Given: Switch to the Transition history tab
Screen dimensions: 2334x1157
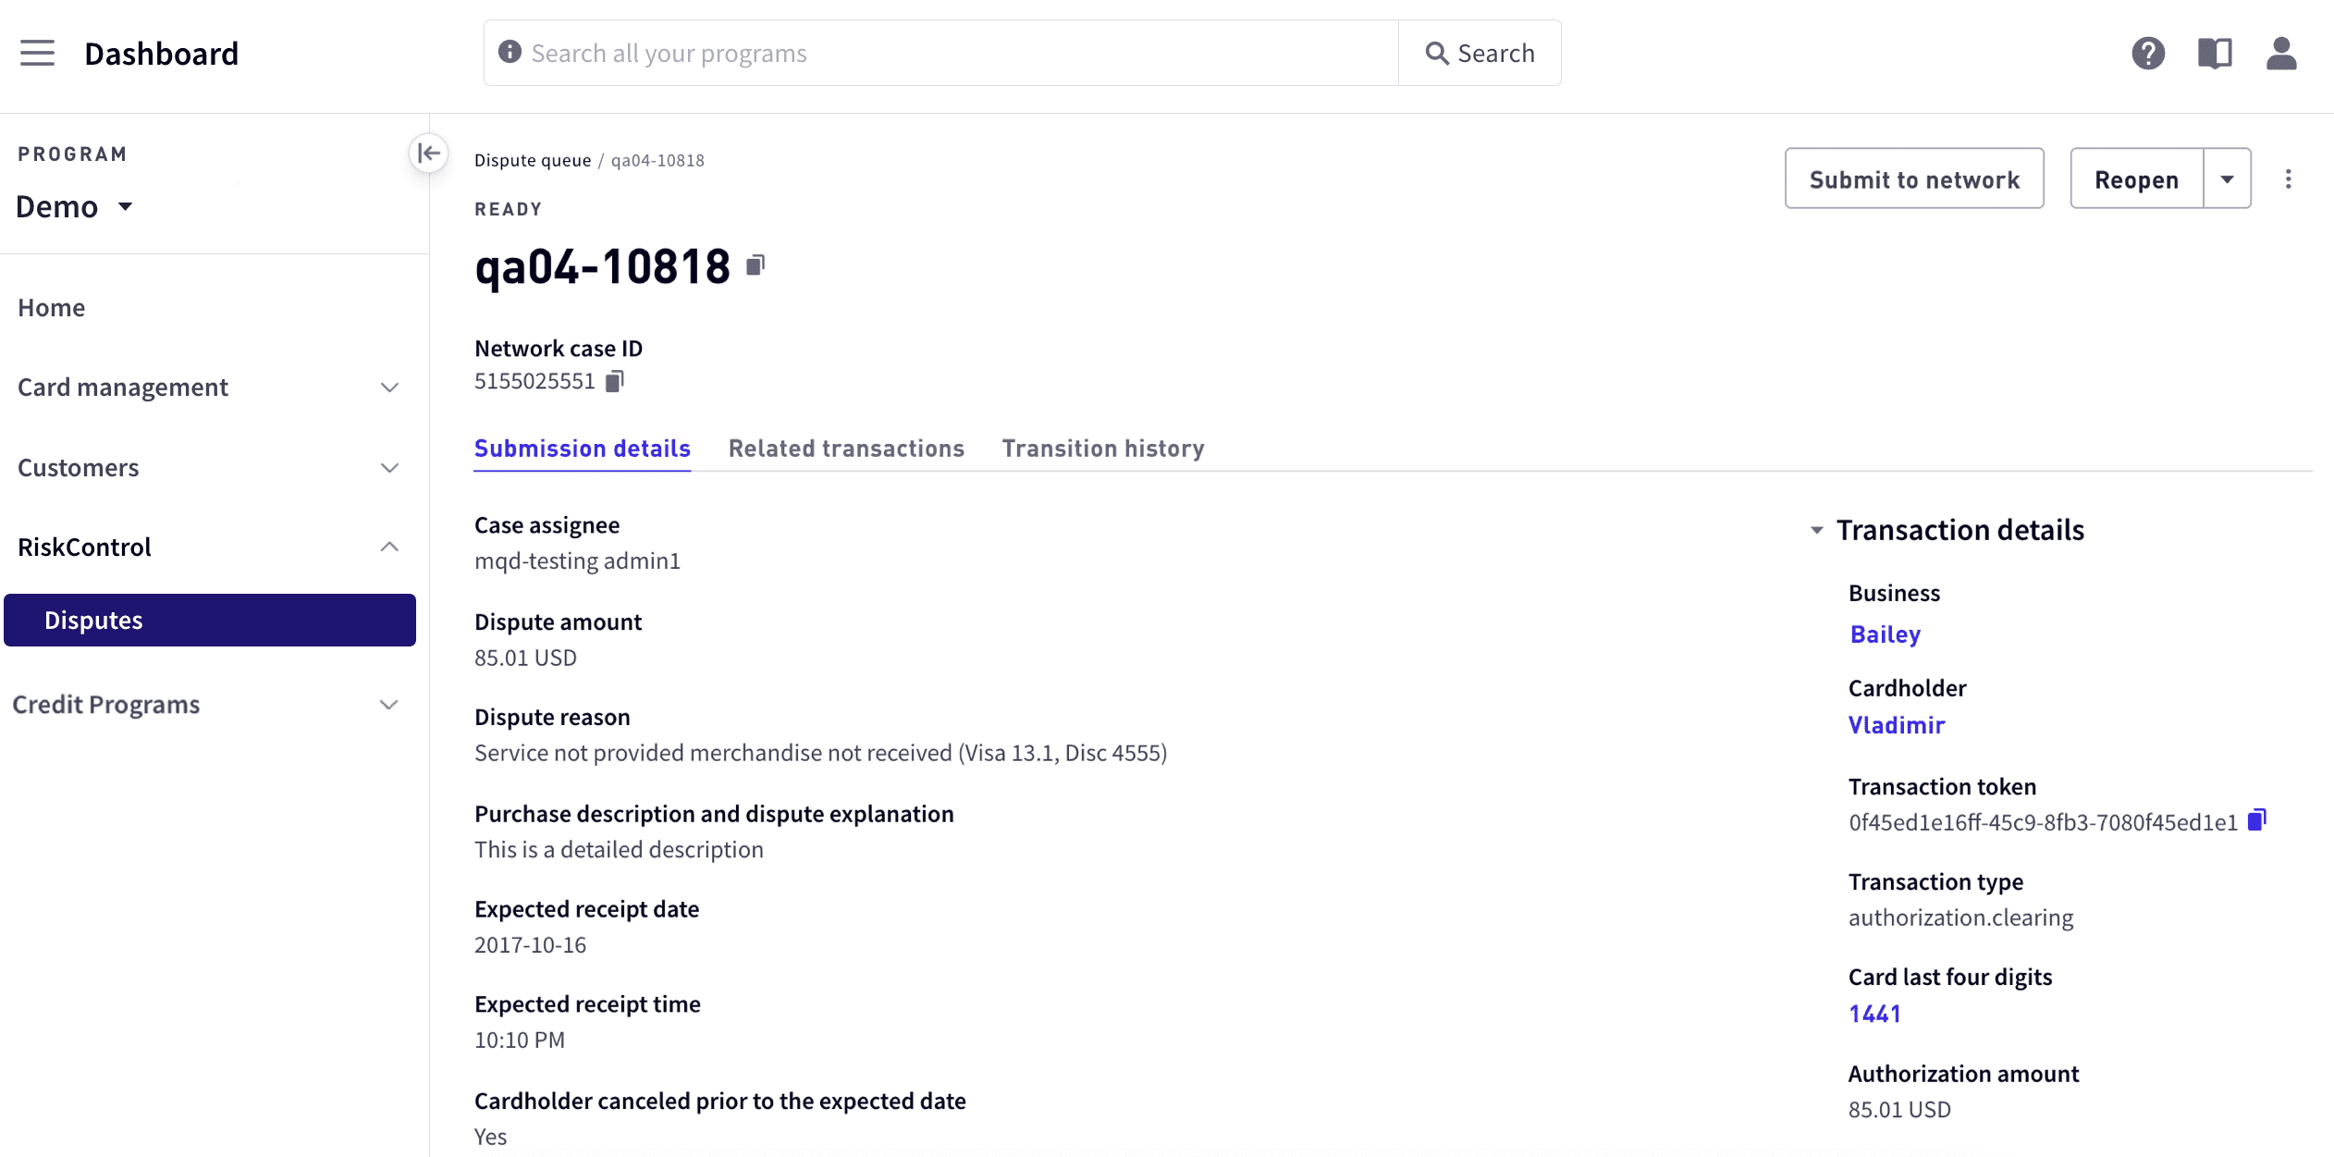Looking at the screenshot, I should click(x=1103, y=449).
